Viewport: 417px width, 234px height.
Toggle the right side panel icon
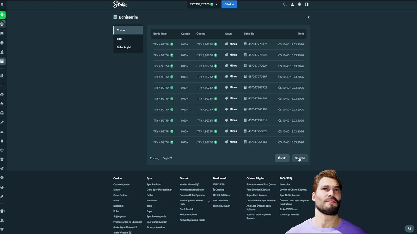pos(307,4)
